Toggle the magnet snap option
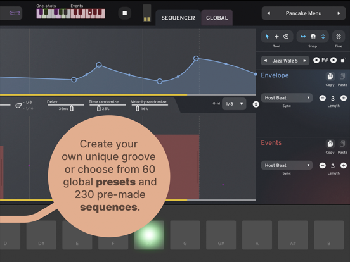Viewport: 350px width, 262px height. pos(313,37)
